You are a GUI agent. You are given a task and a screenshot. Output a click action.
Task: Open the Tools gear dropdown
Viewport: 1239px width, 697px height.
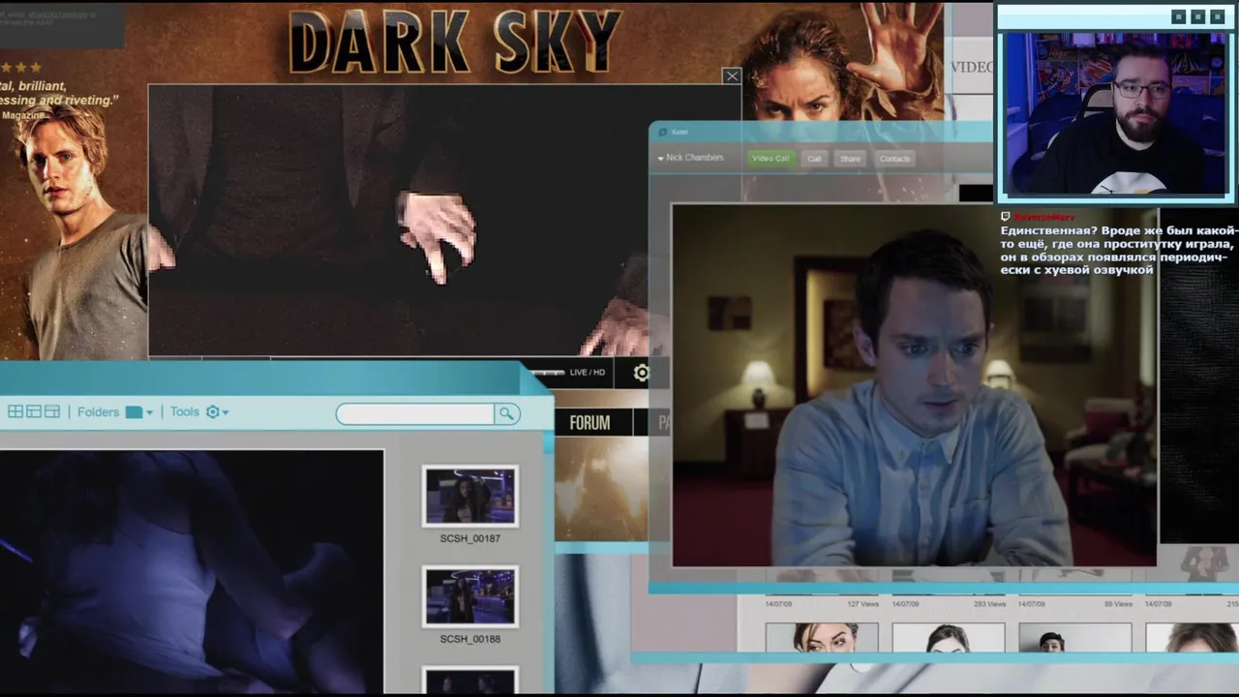pos(218,412)
